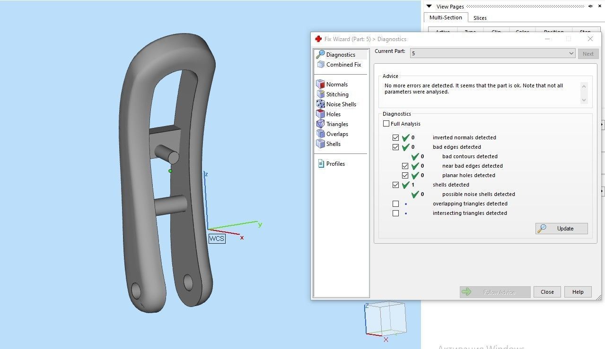
Task: Select the Holes fixing page
Action: tap(329, 114)
